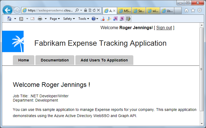Open the Safety menu
Screen dimensions: 206x128
[69, 19]
